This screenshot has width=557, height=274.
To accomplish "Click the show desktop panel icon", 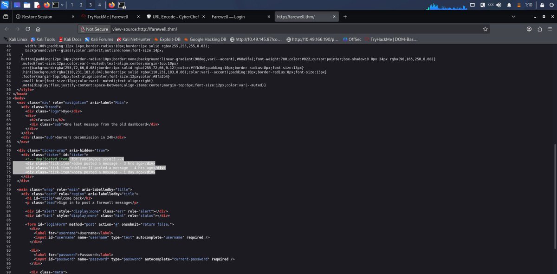I will [x=16, y=5].
